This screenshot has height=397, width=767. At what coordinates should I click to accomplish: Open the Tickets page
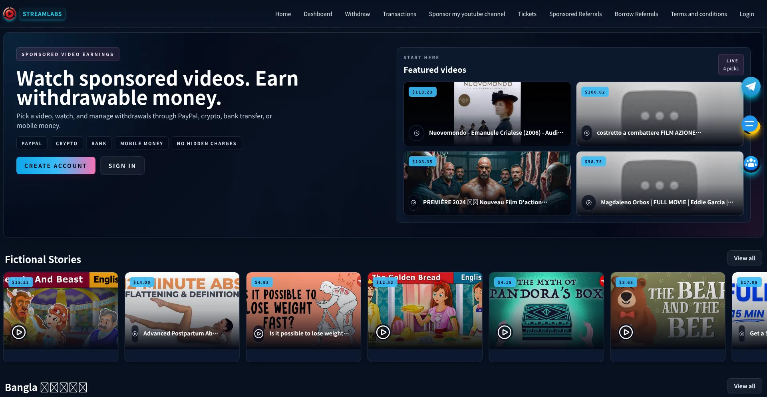tap(527, 14)
